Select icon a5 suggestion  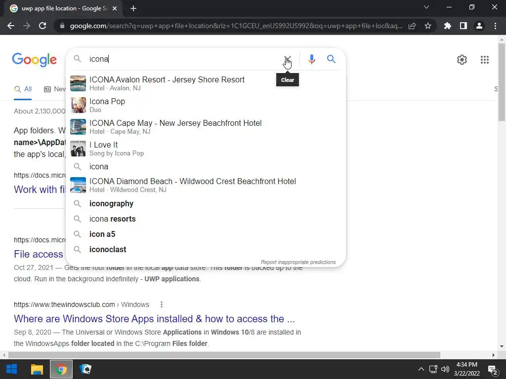206,234
